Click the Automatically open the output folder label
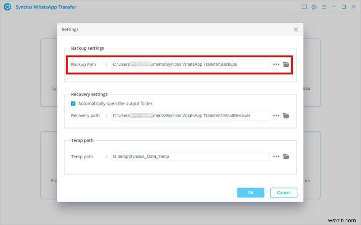Screen dimensions: 361x225 [x=116, y=104]
